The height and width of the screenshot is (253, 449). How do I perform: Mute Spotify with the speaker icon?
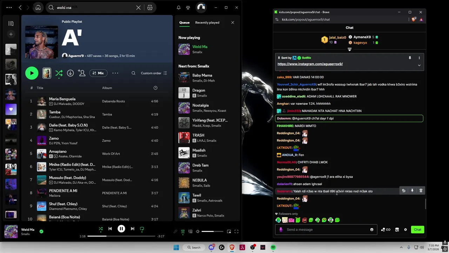(x=197, y=232)
